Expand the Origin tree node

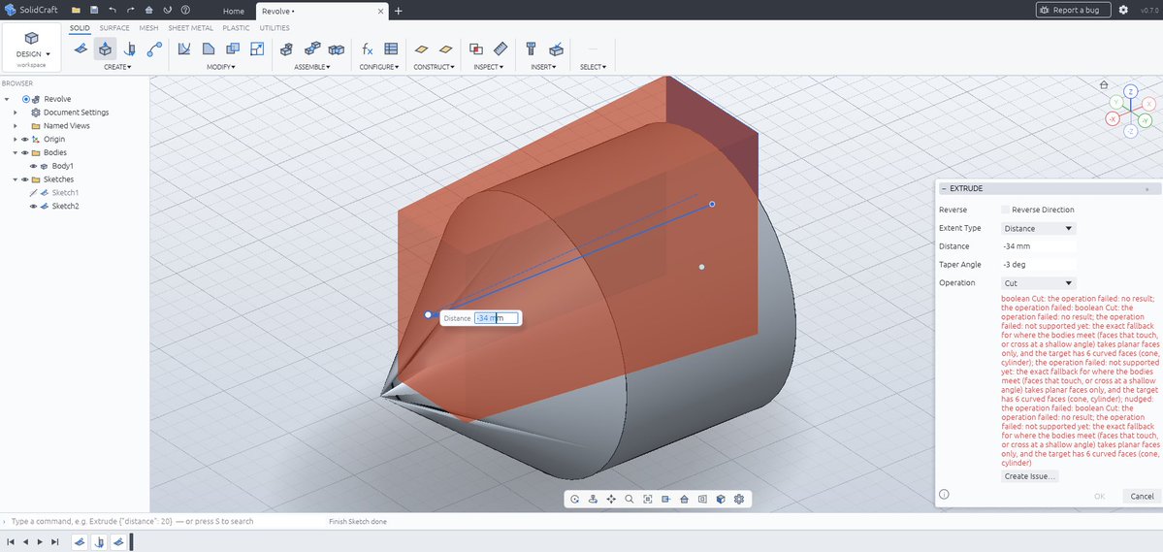16,140
